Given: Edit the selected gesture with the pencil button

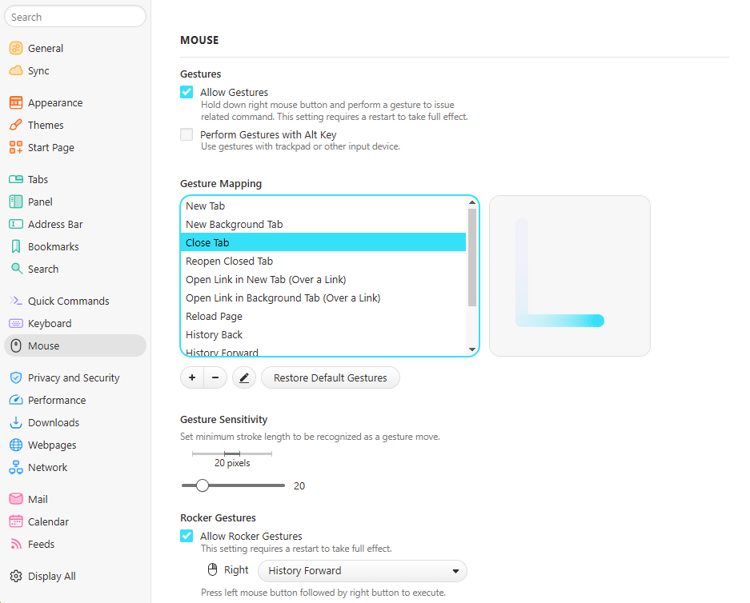Looking at the screenshot, I should point(243,377).
